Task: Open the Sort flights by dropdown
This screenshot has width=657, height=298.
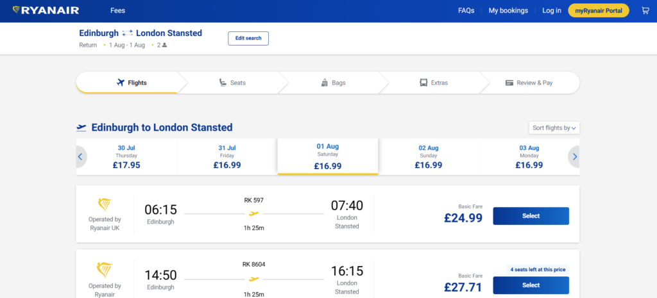Action: [554, 128]
